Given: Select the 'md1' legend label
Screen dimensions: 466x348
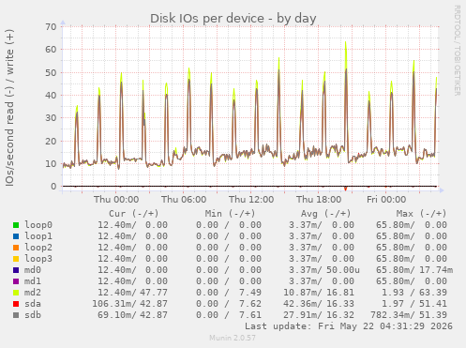Looking at the screenshot, I should [33, 281].
